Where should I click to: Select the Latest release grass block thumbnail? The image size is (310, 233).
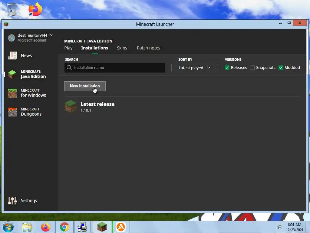point(71,106)
